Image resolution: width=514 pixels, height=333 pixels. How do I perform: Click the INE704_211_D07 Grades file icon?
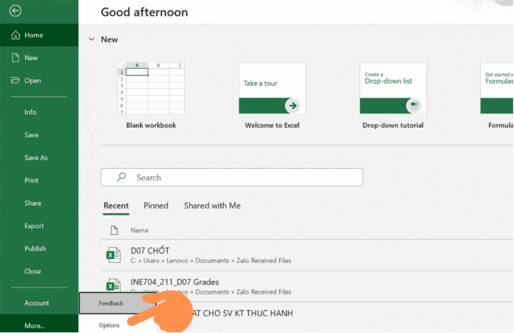(x=113, y=285)
